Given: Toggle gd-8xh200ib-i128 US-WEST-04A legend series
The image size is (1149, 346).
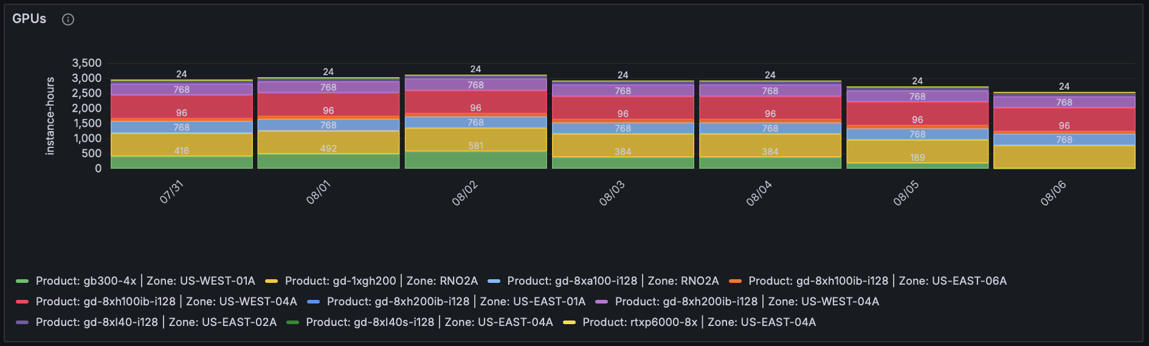Looking at the screenshot, I should point(747,302).
